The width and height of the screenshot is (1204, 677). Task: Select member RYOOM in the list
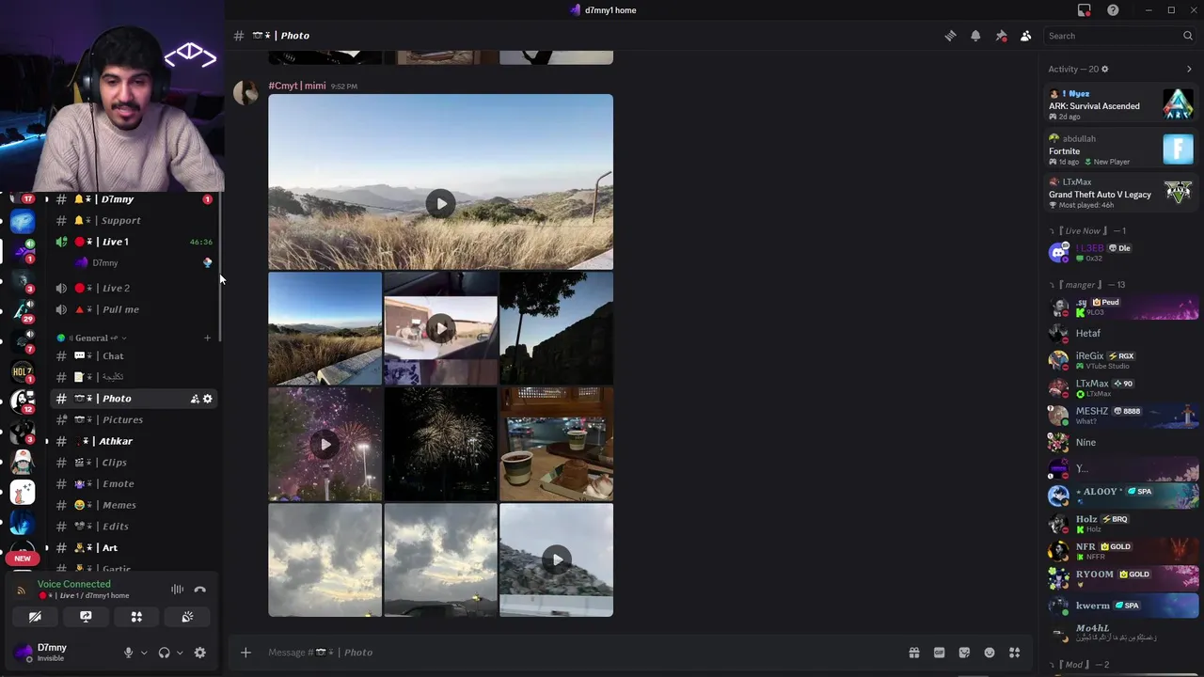point(1121,578)
